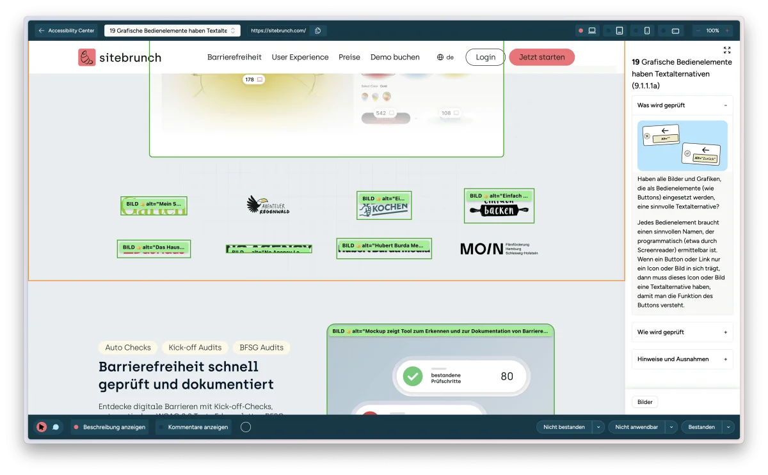
Task: Select the User Experience nav item
Action: (x=300, y=57)
